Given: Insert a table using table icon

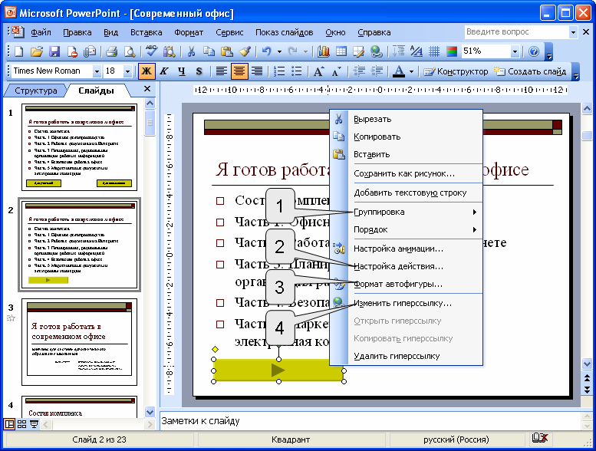Looking at the screenshot, I should click(x=341, y=51).
